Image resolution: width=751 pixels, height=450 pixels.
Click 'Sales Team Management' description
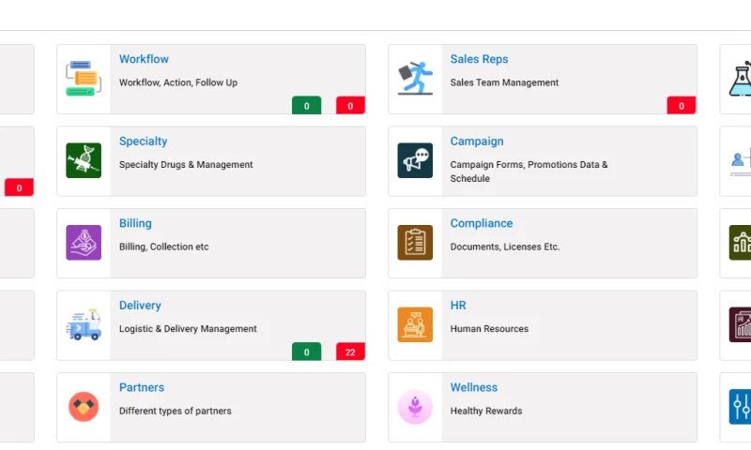point(504,82)
